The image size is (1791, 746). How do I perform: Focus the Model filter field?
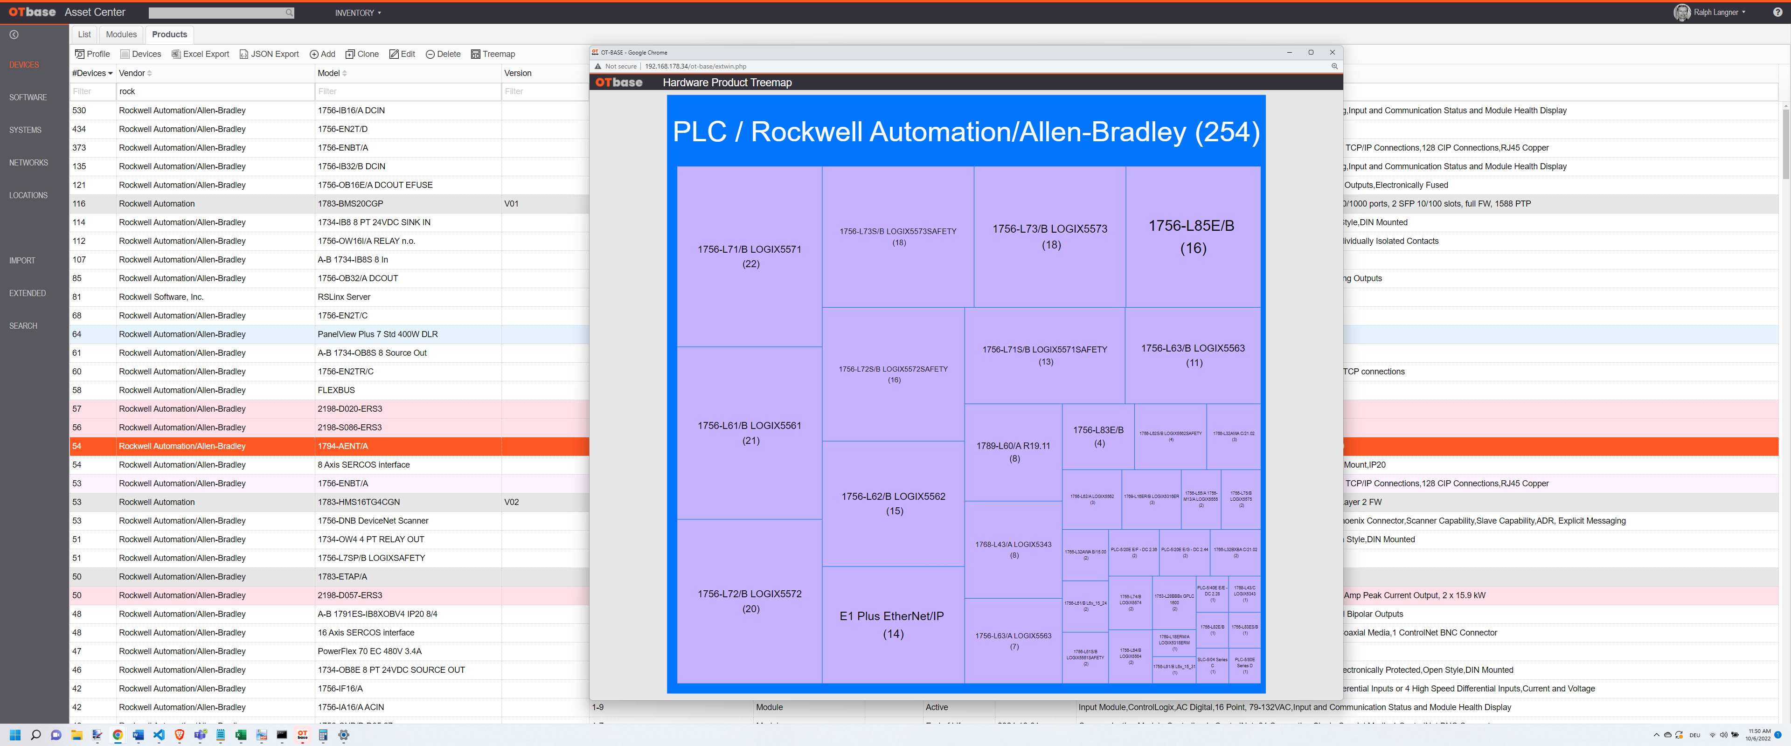tap(408, 91)
